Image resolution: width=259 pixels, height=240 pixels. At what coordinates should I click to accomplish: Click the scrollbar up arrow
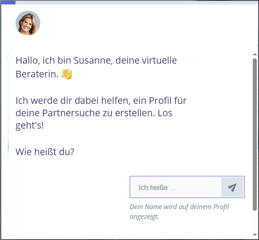(x=255, y=54)
